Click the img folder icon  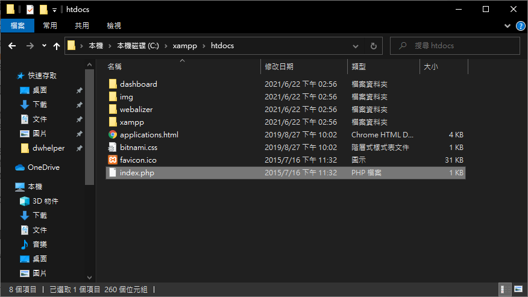point(113,96)
